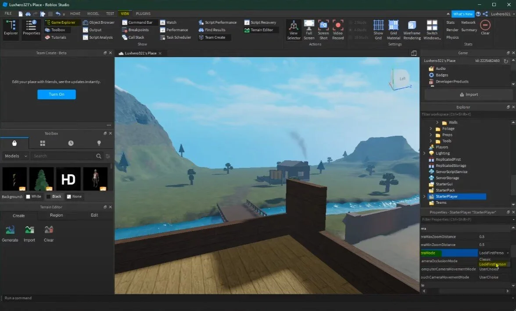Choose LockFirstPerson in CameraMode list

493,264
